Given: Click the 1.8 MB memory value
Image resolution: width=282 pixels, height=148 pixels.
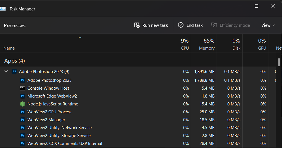Looking at the screenshot, I should [208, 96].
